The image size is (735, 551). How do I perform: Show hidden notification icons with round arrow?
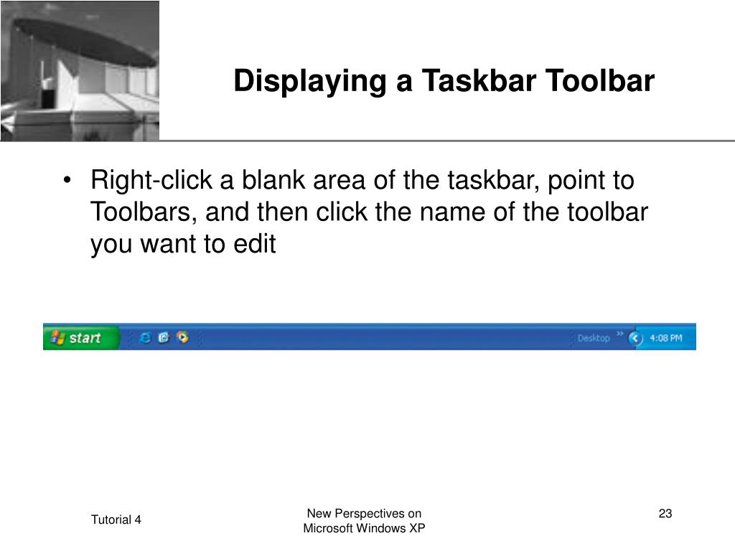click(635, 338)
